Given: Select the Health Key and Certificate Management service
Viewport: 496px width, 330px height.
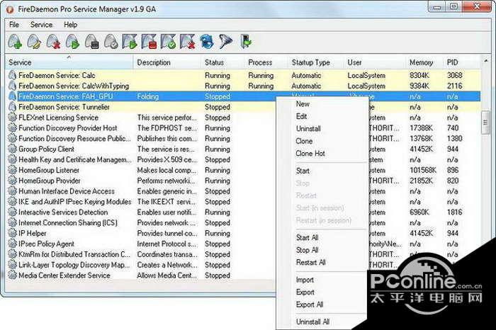Looking at the screenshot, I should [x=75, y=159].
